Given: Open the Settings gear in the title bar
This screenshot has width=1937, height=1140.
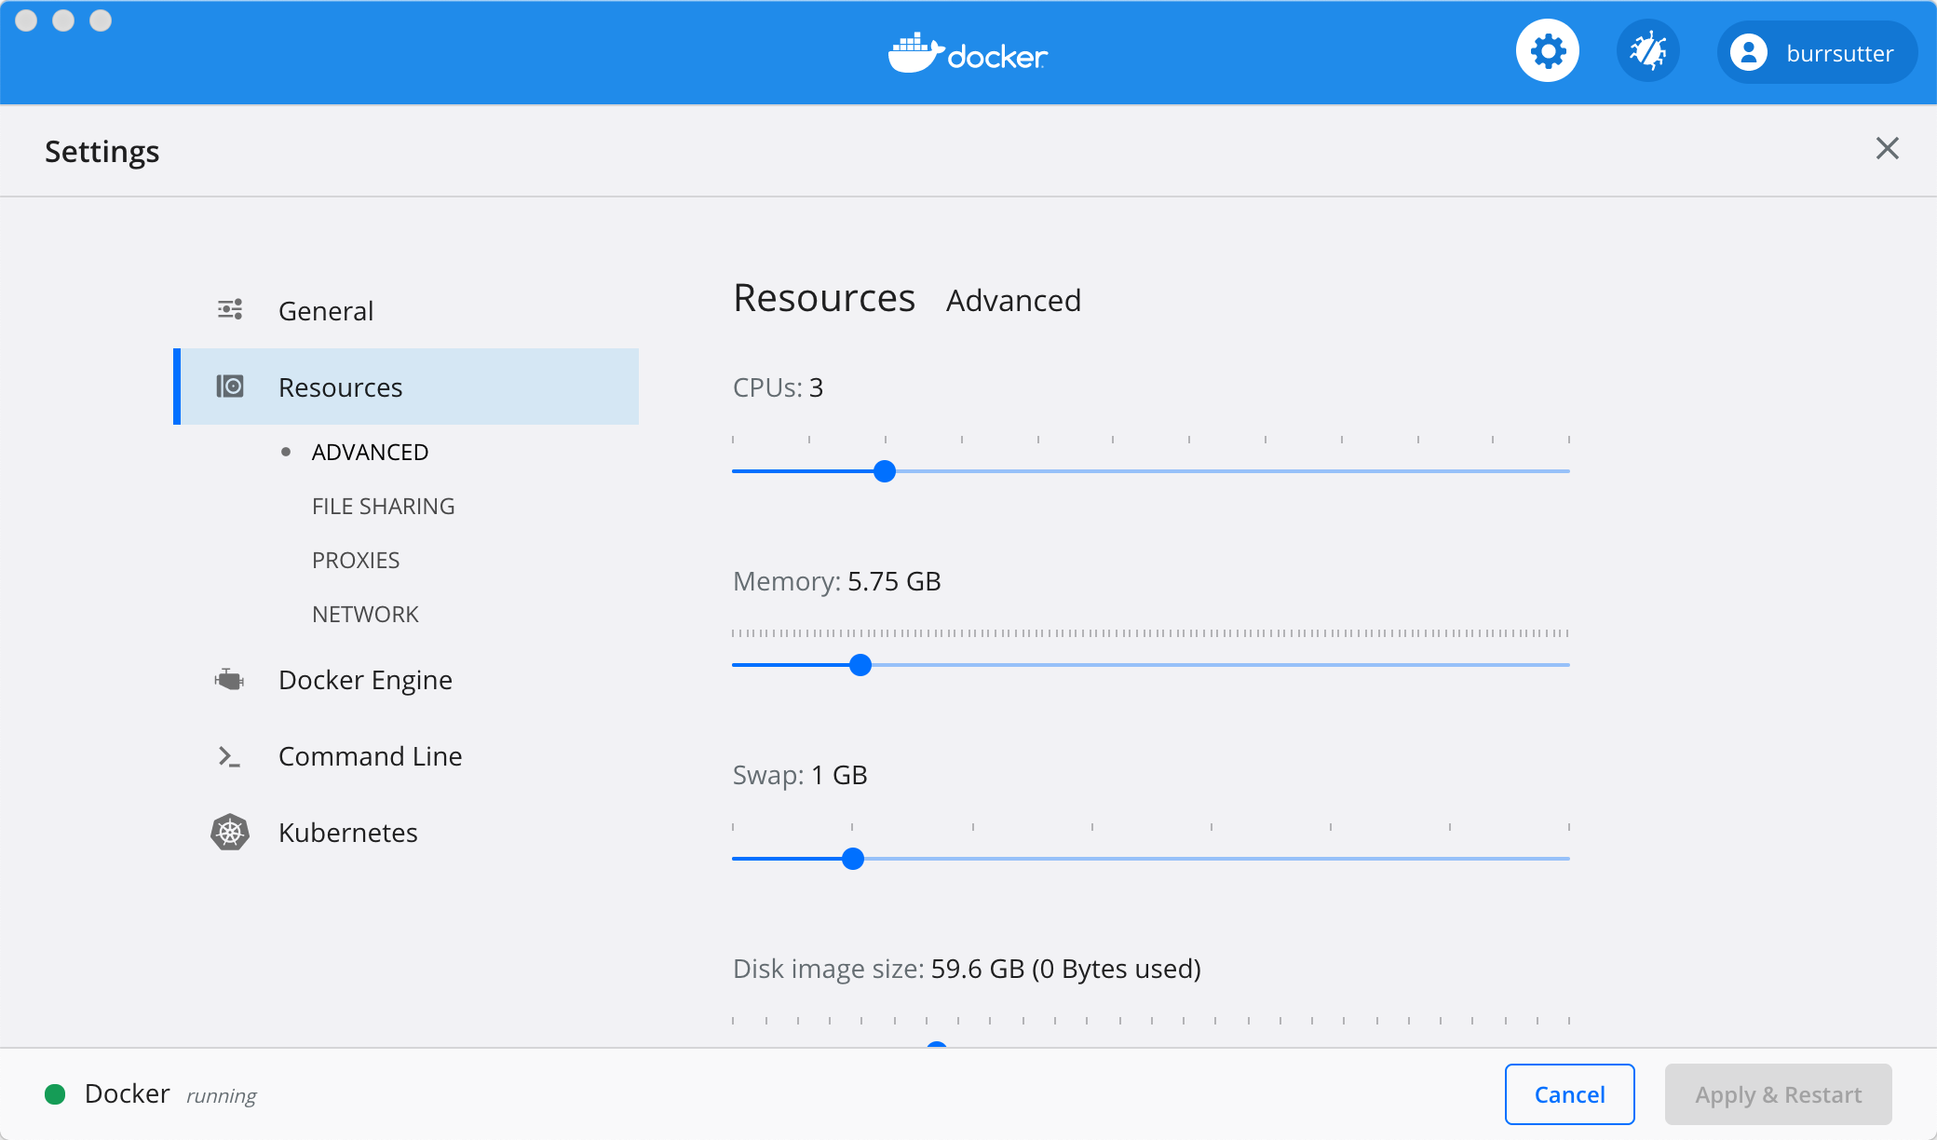Looking at the screenshot, I should pos(1547,50).
